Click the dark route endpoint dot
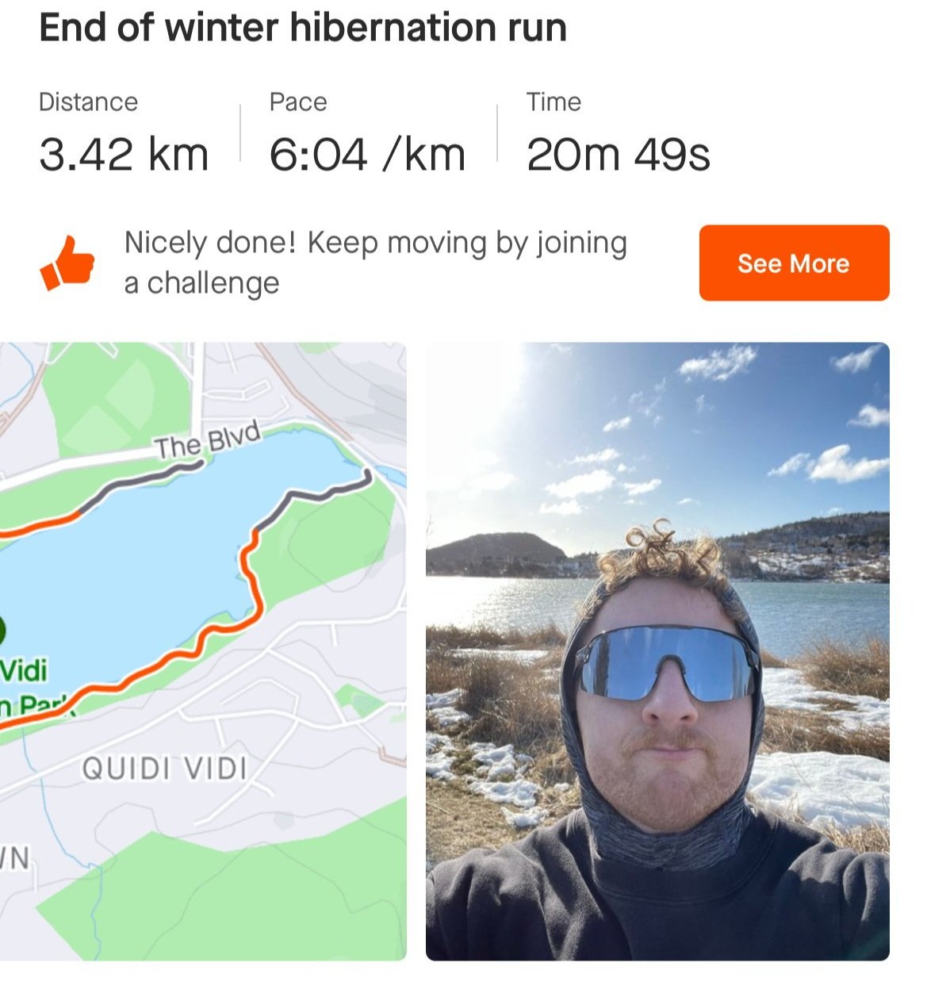 click(367, 476)
